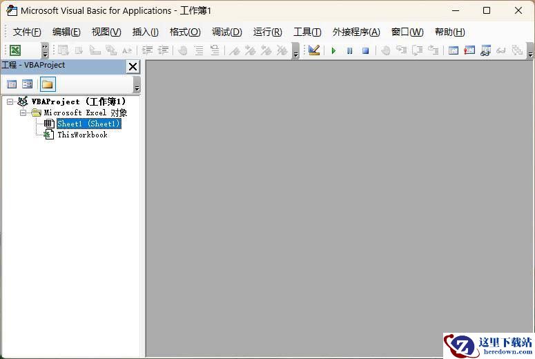Select VBAProject (工作簿1) root node
Screen dimensions: 535x359
pos(79,101)
